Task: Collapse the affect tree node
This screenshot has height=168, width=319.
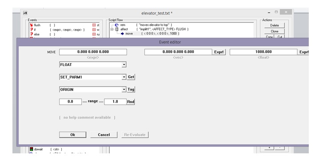Action: point(112,29)
